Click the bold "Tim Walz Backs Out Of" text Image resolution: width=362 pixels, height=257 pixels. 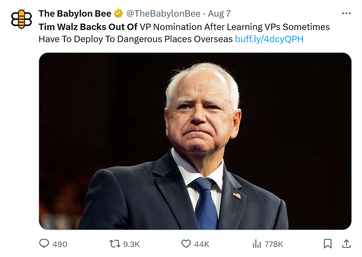click(88, 27)
